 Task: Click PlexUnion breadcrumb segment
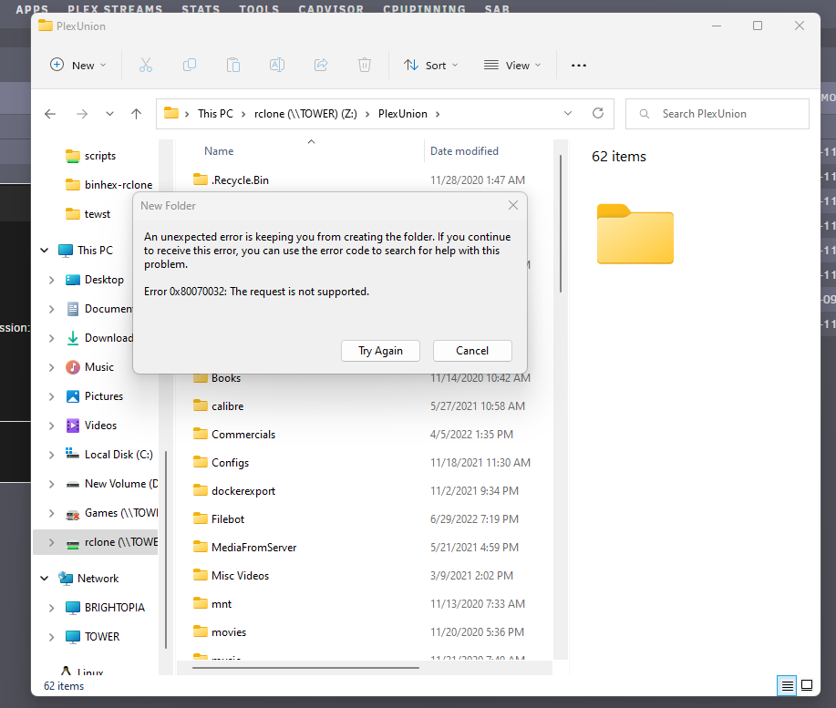[403, 114]
